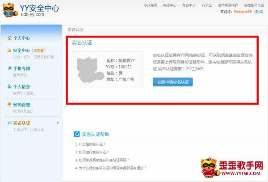268x182 pixels.
Task: Click the house icon beside 个人中心
Action: (x=9, y=38)
